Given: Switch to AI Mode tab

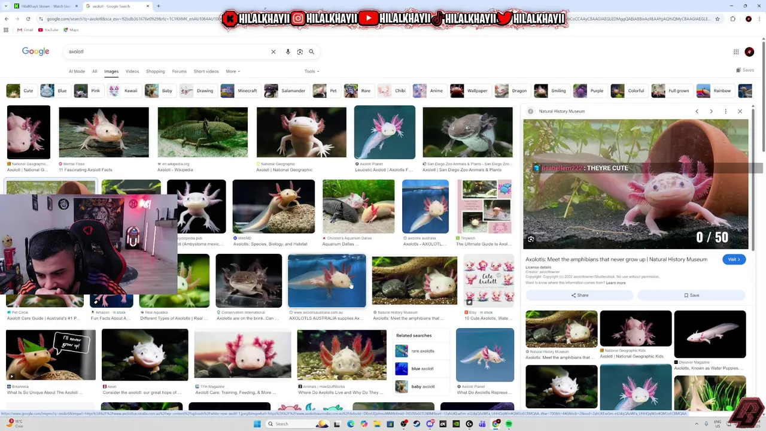Looking at the screenshot, I should tap(77, 71).
